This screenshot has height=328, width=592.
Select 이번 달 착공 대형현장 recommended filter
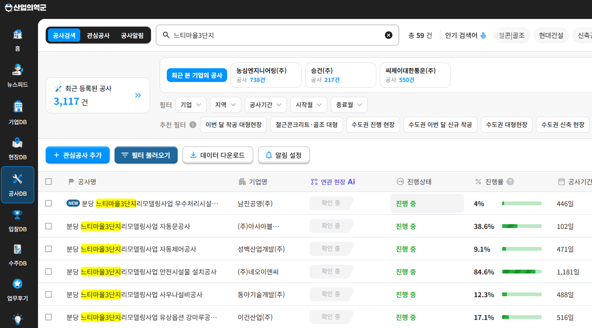(x=234, y=125)
